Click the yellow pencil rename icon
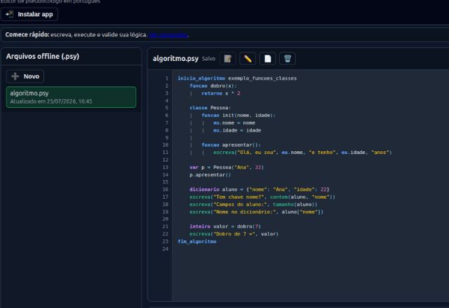Screen dimensions: 449x308 [248, 59]
